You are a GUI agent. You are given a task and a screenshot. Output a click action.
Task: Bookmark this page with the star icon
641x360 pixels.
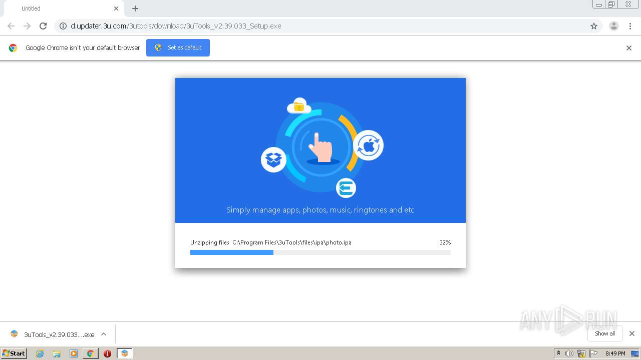pos(594,26)
